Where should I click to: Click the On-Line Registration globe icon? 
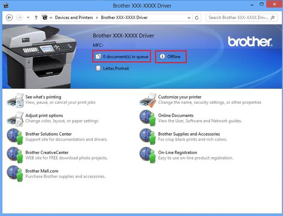pyautogui.click(x=148, y=155)
